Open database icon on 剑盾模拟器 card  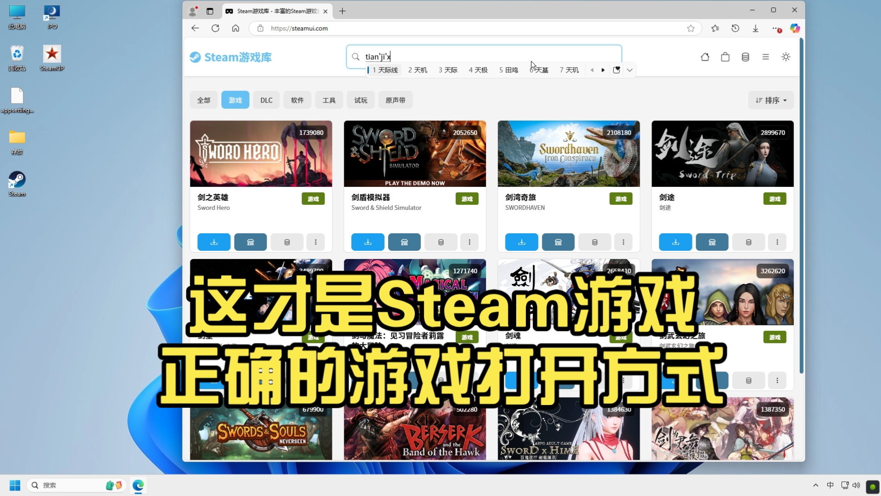click(x=440, y=242)
